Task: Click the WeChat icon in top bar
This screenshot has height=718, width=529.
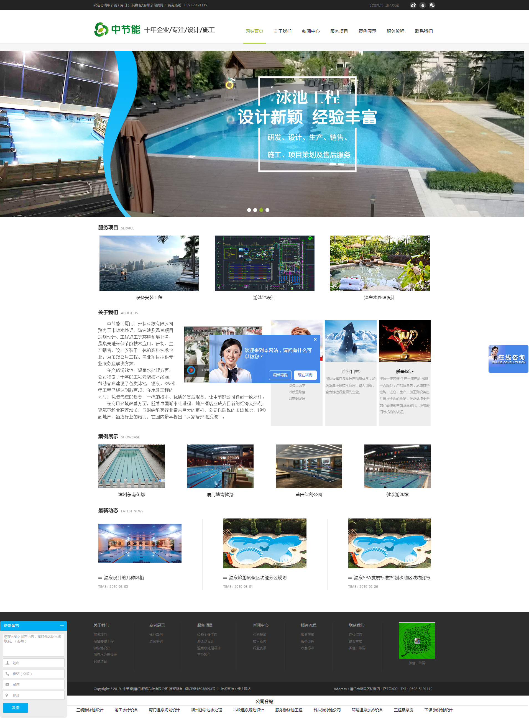Action: 432,5
